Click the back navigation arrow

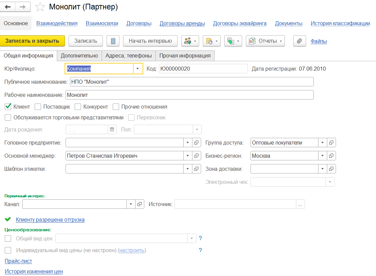coord(8,7)
